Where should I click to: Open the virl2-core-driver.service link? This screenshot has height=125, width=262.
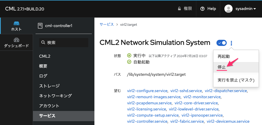(x=196, y=103)
